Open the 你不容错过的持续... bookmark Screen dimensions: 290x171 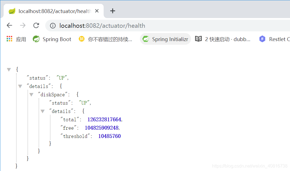tap(105, 39)
